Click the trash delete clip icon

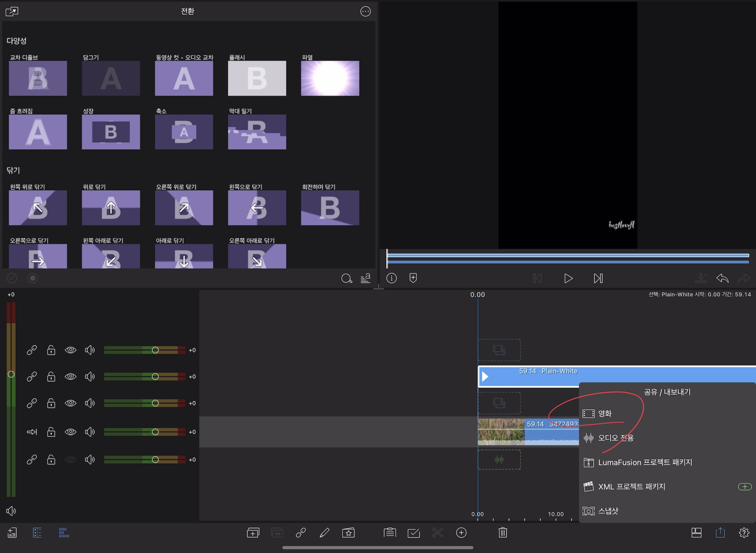(x=502, y=533)
